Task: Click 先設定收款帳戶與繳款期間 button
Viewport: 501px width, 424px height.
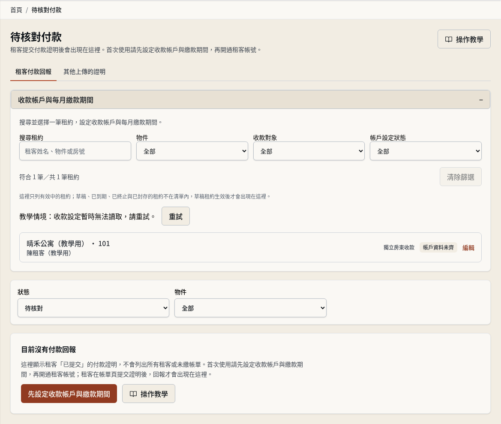Action: coord(69,394)
